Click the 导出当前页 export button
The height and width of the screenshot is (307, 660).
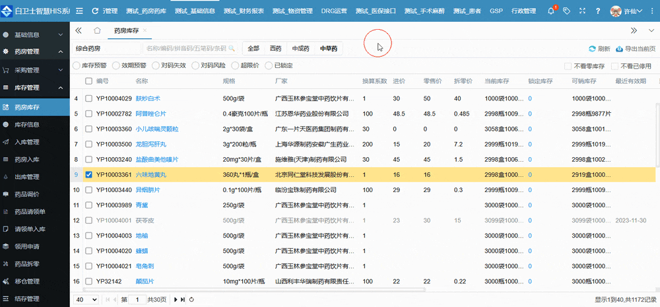tap(635, 49)
